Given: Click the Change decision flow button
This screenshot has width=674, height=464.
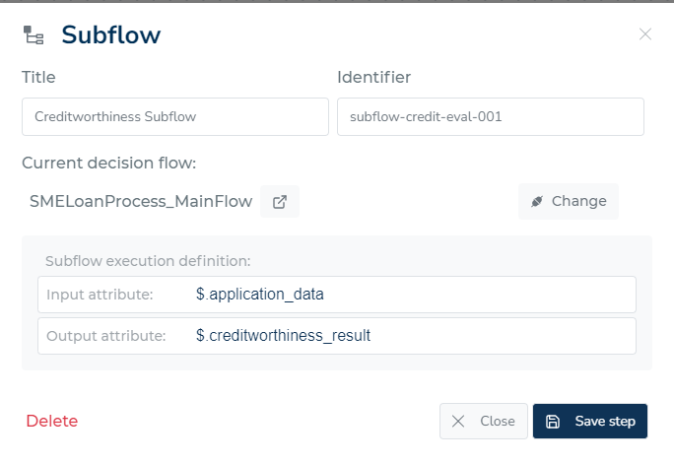Looking at the screenshot, I should click(569, 201).
